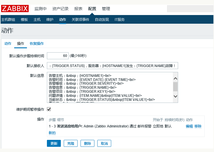This screenshot has width=214, height=152.
Task: Open the 管理 top menu
Action: 106,9
